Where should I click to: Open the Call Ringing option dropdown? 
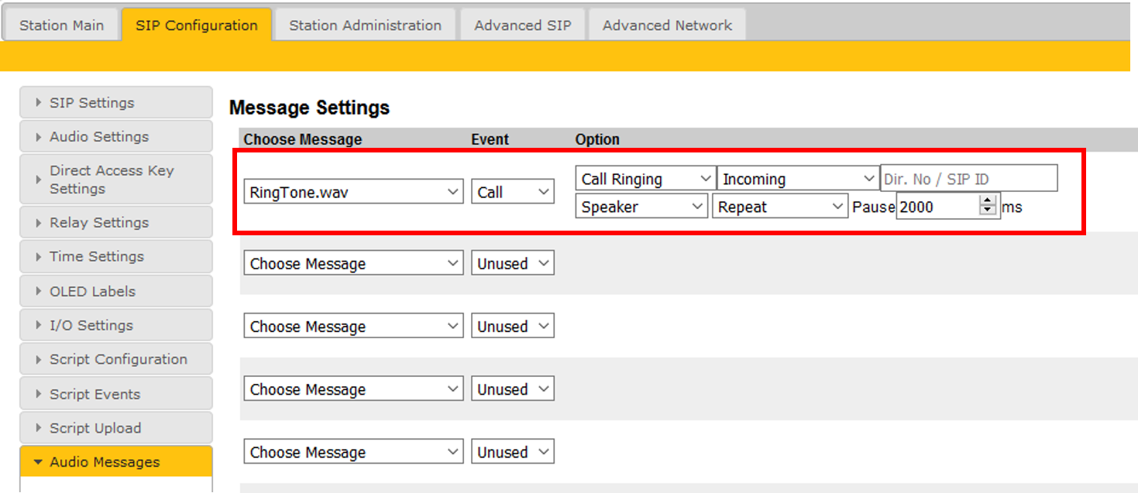click(x=645, y=179)
